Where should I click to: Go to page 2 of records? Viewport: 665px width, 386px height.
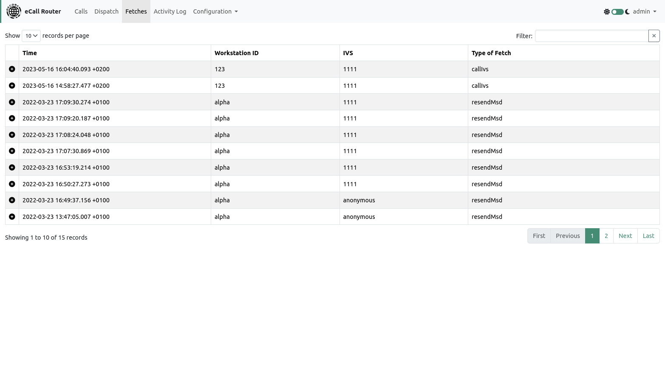(x=606, y=236)
